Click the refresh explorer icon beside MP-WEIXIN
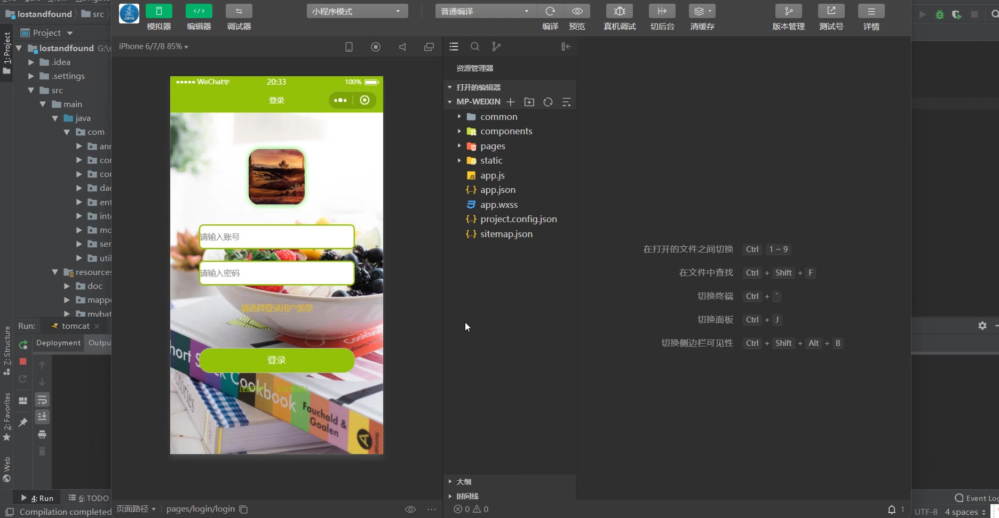 [548, 102]
